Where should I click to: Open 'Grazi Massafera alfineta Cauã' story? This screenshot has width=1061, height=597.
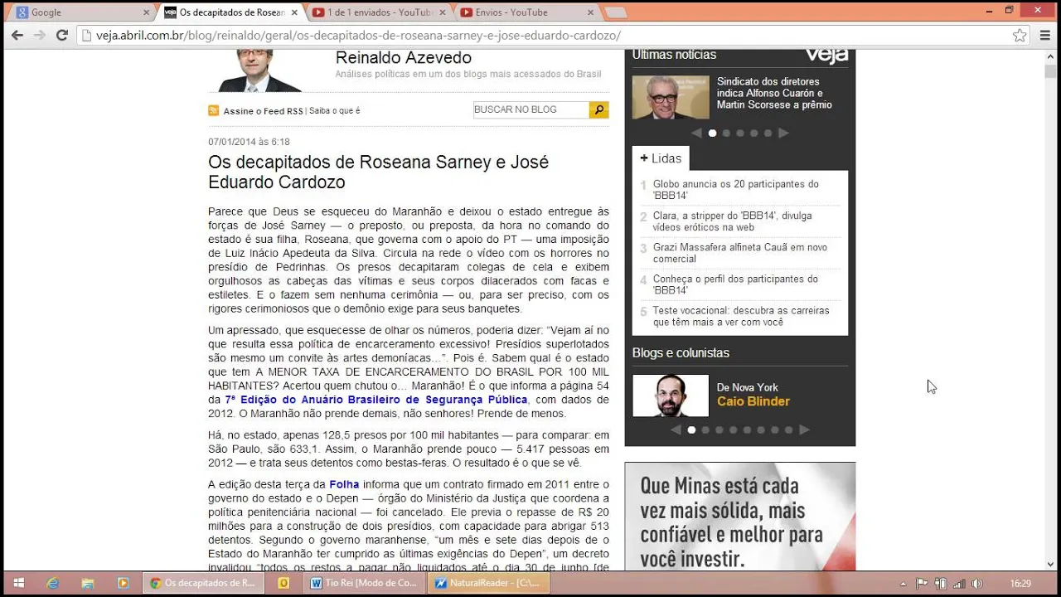pos(740,253)
